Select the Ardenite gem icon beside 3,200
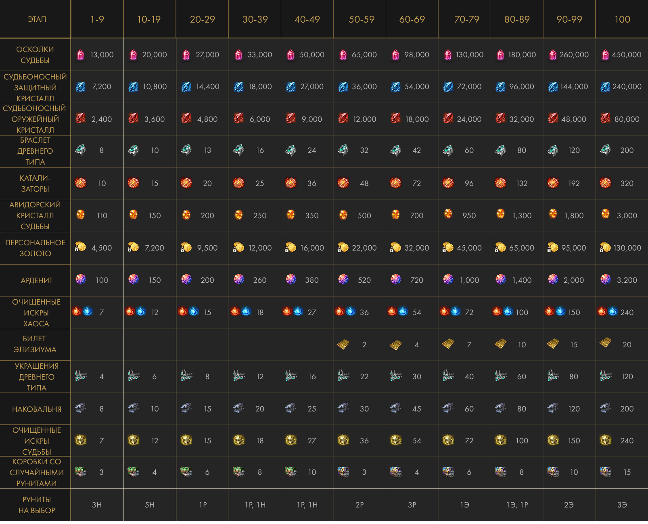648x524 pixels. click(x=605, y=279)
